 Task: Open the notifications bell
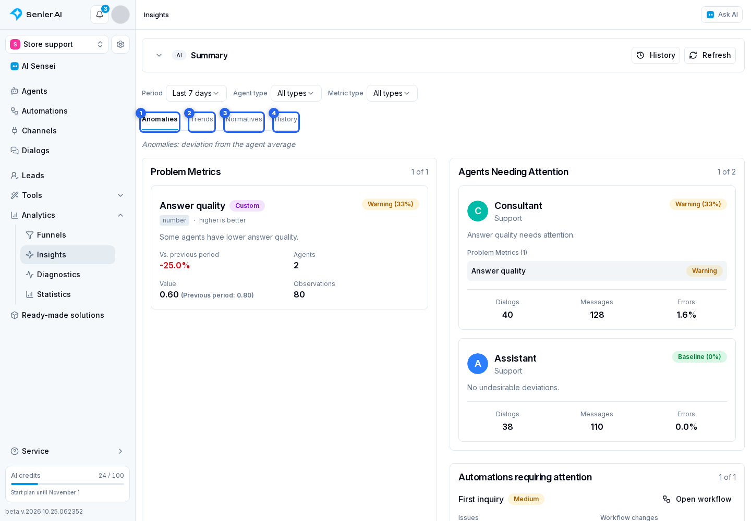[x=99, y=15]
